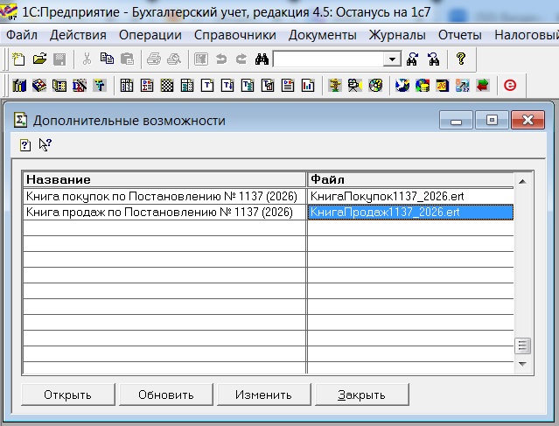Viewport: 559px width, 426px height.
Task: Click the Redo arrow icon
Action: pyautogui.click(x=241, y=59)
